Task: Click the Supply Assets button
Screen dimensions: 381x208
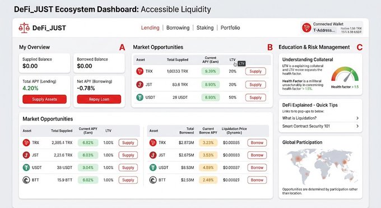Action: pyautogui.click(x=44, y=99)
